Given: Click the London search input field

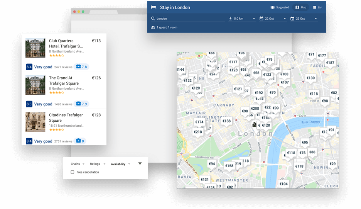Looking at the screenshot, I should (189, 19).
